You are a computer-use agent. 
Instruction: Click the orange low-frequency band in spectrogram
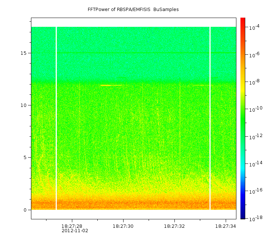pyautogui.click(x=133, y=204)
